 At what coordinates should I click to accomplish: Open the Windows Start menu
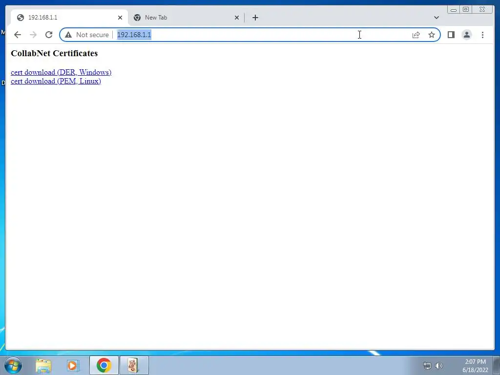coord(13,365)
